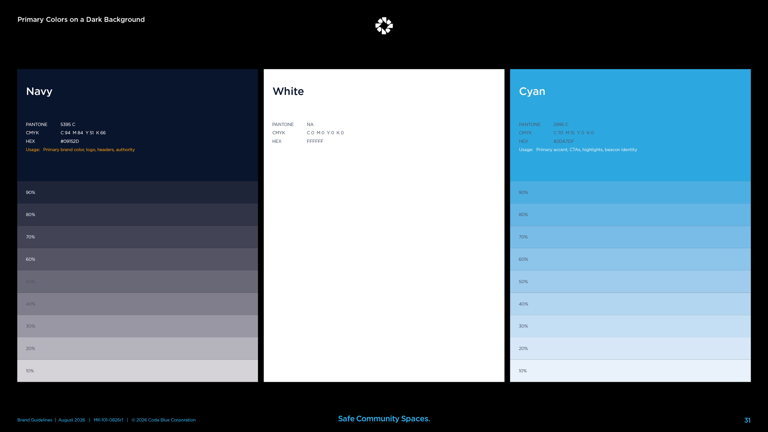This screenshot has height=432, width=768.
Task: Click the "Cyan" heading
Action: coord(532,92)
